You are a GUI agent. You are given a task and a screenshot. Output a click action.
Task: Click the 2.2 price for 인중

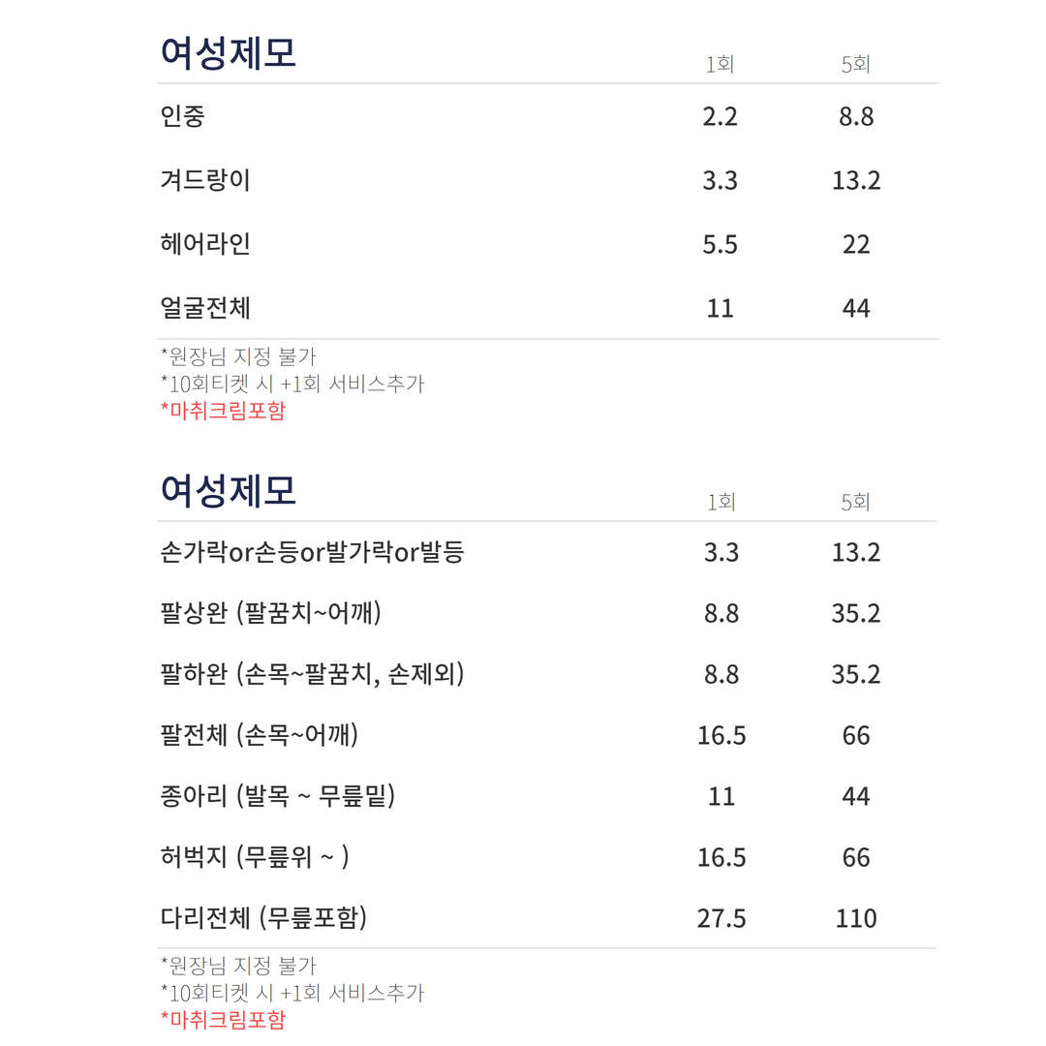[x=720, y=117]
